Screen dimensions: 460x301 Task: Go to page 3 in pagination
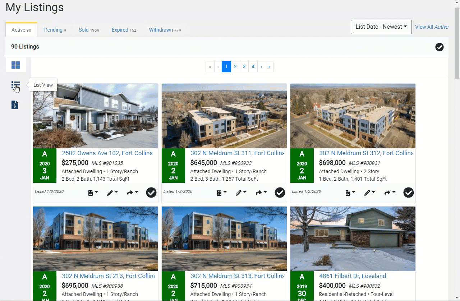point(244,66)
